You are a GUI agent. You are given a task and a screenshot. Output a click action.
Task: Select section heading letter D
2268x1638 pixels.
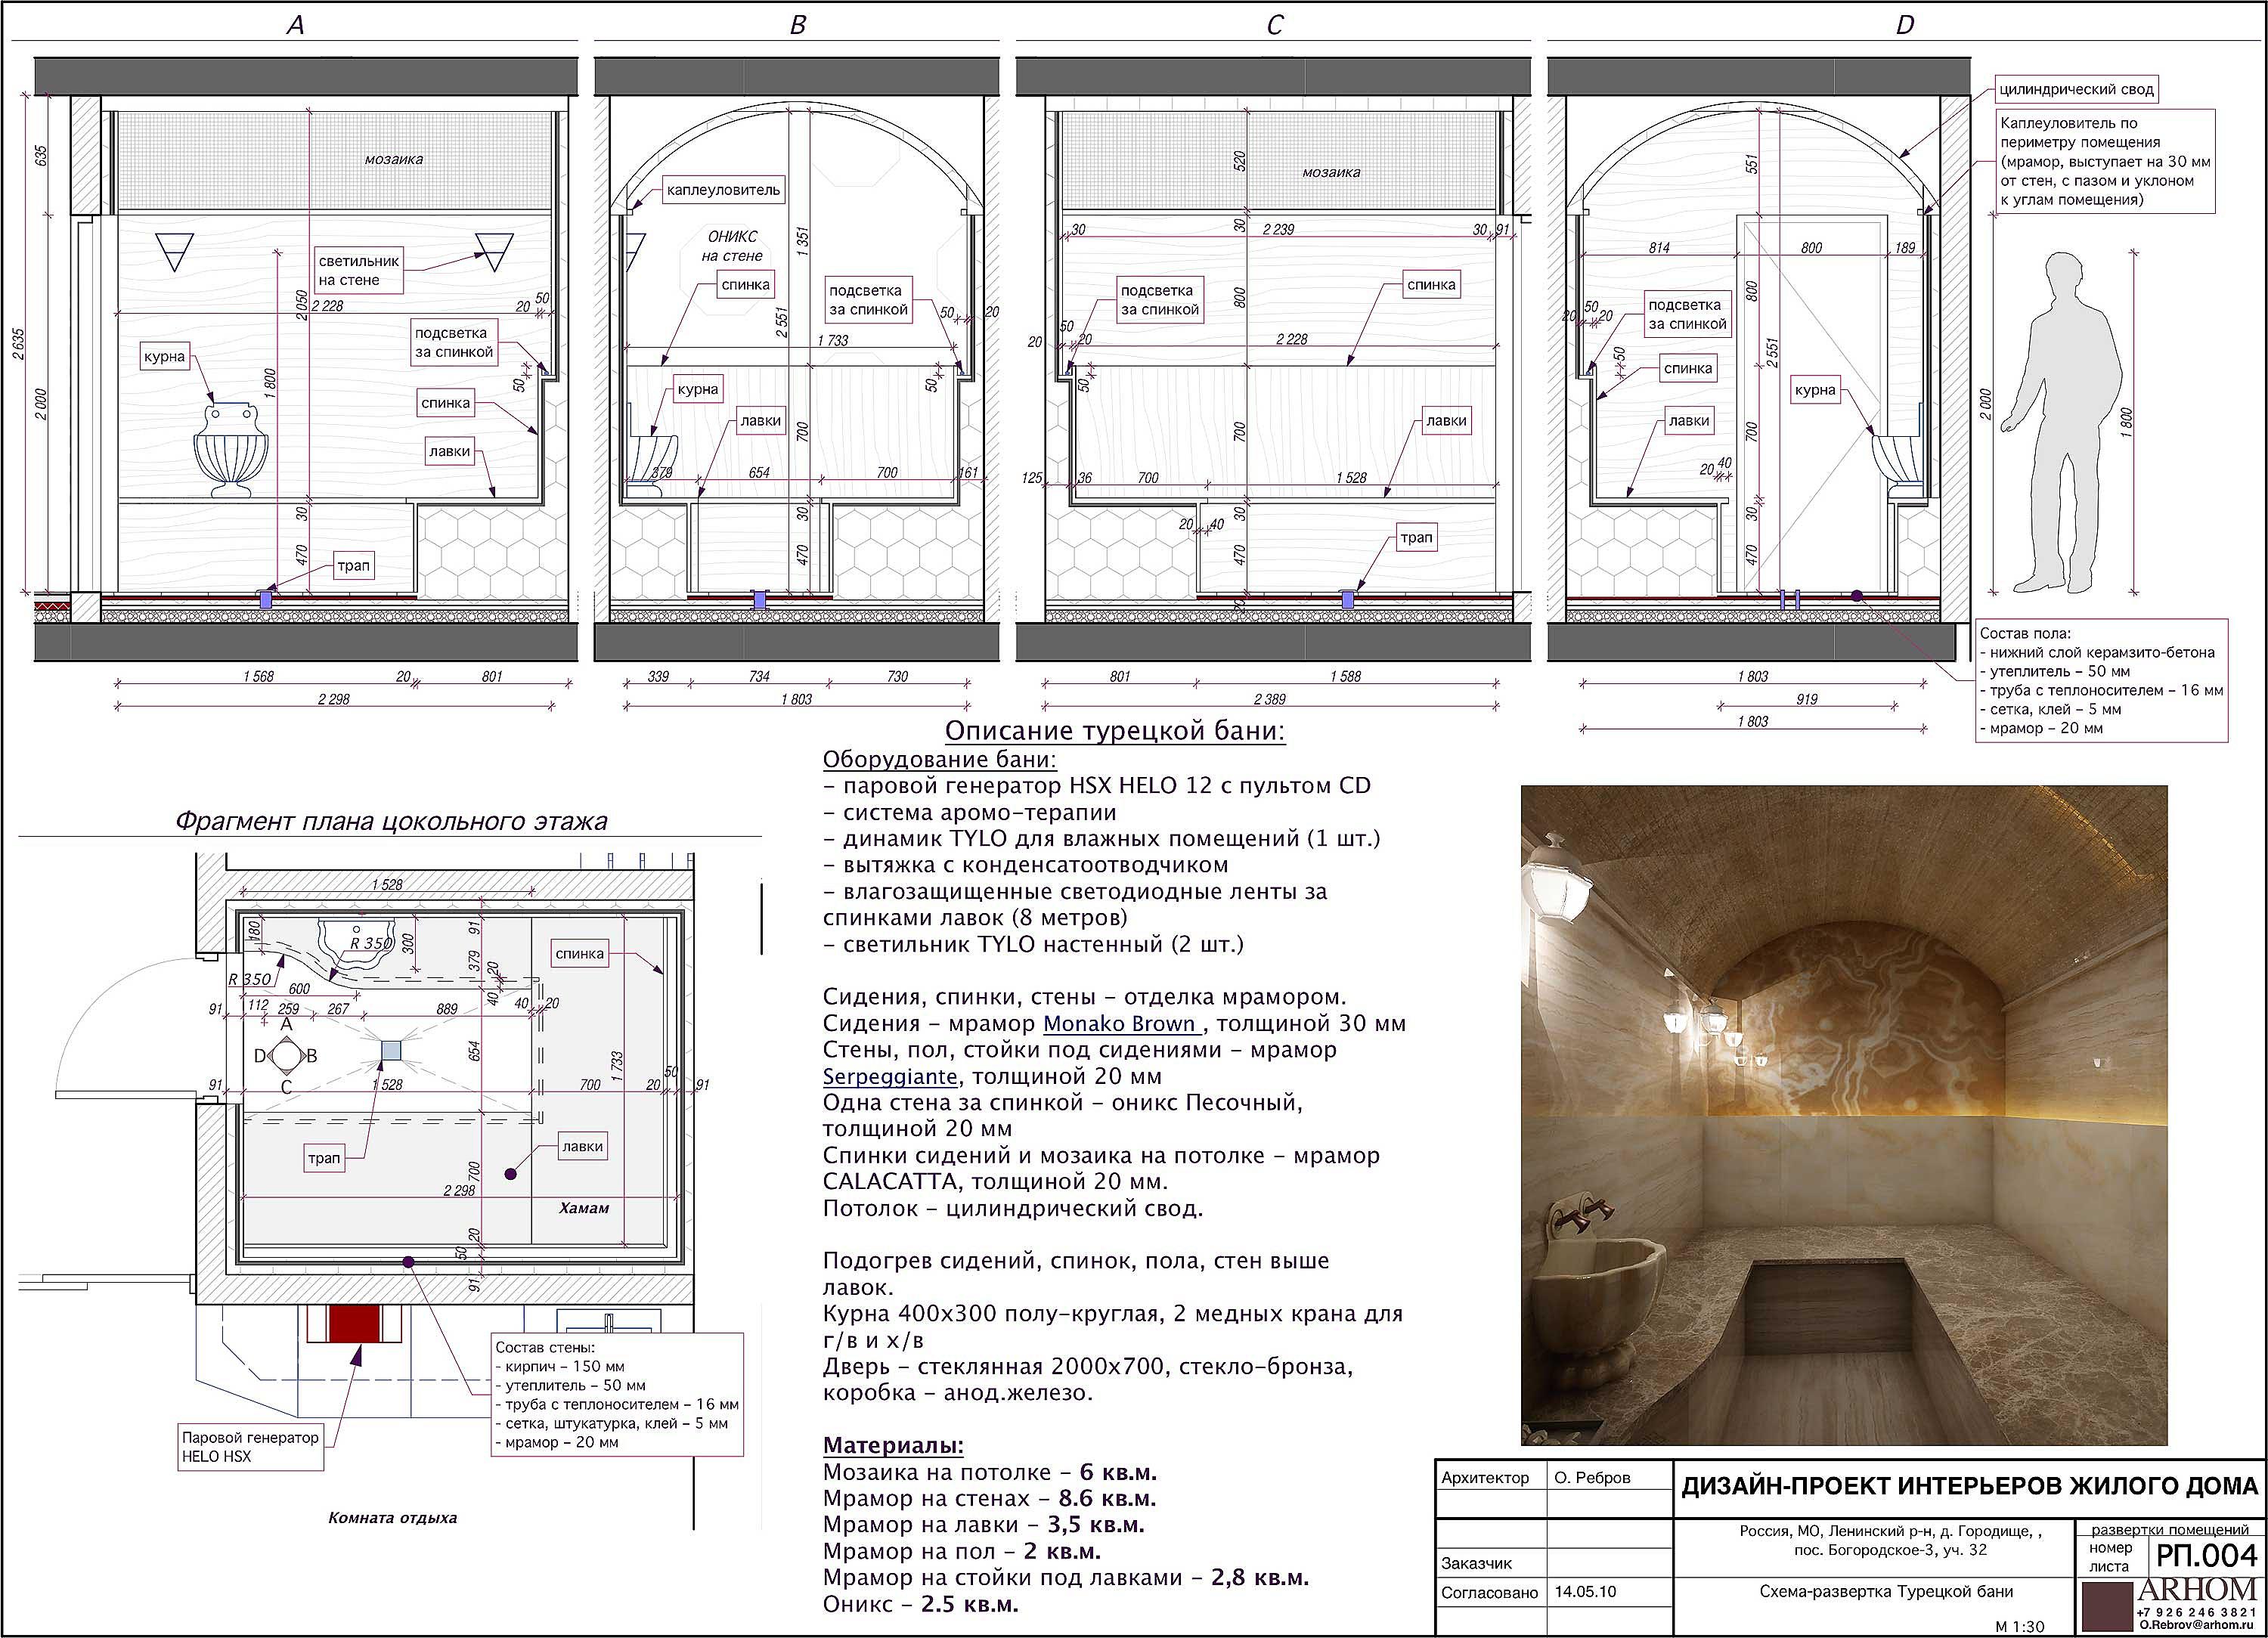click(x=1904, y=25)
